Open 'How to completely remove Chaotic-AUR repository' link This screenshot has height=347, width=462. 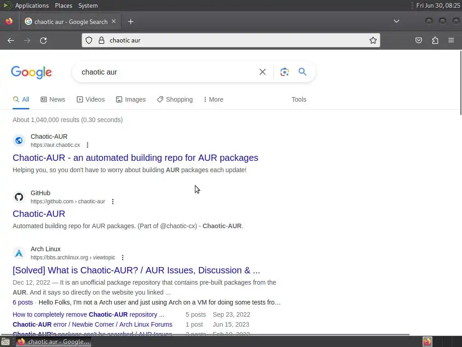pyautogui.click(x=88, y=314)
